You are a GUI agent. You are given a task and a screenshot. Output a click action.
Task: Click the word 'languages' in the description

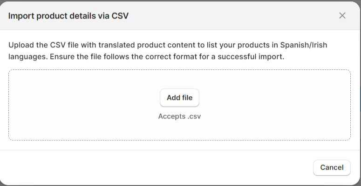pyautogui.click(x=25, y=57)
